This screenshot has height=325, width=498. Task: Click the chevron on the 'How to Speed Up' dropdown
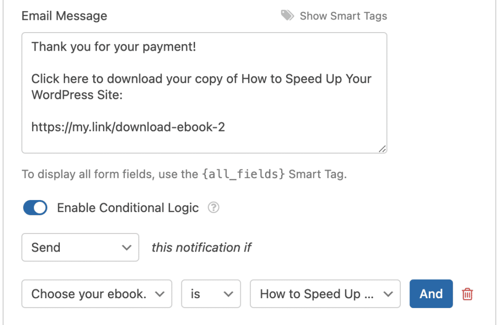388,294
